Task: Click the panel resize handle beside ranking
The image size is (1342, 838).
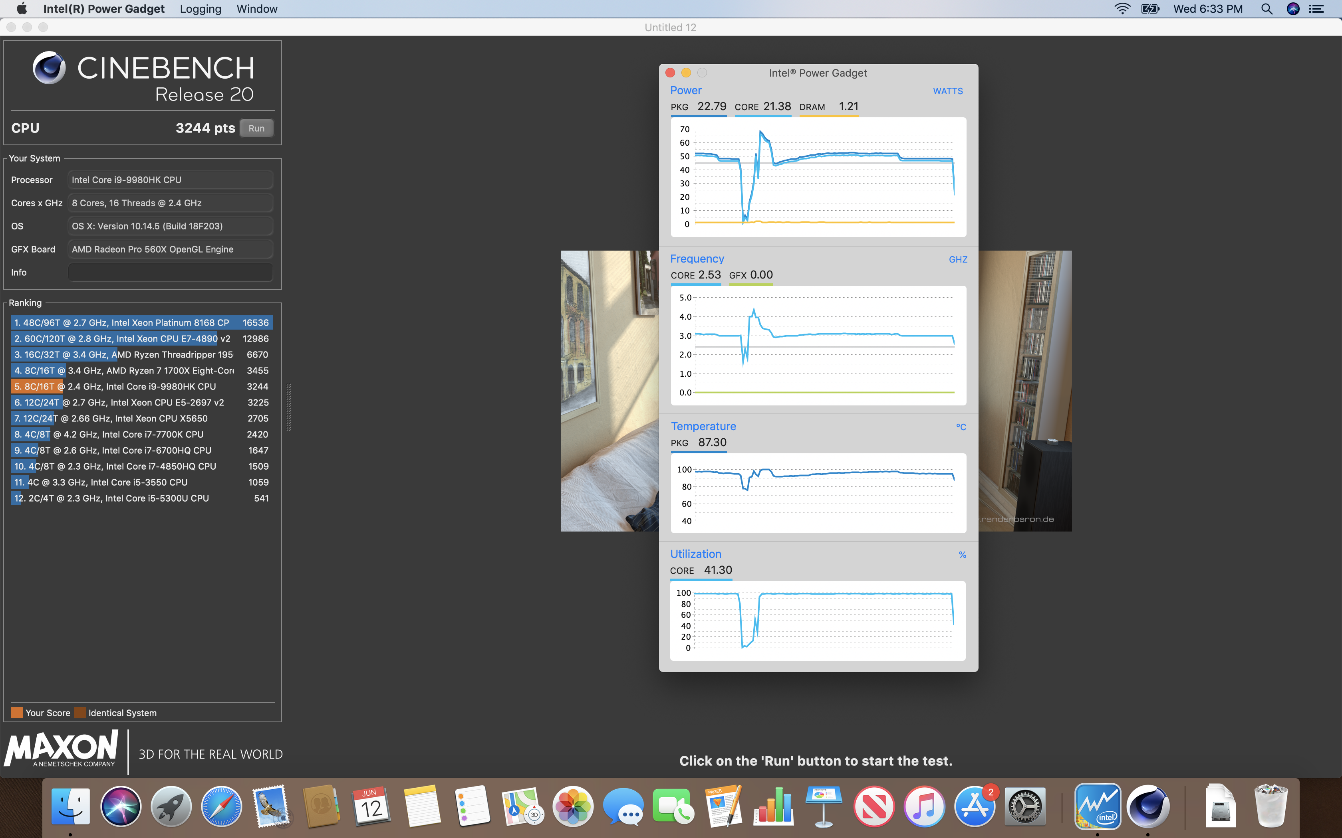Action: click(288, 407)
